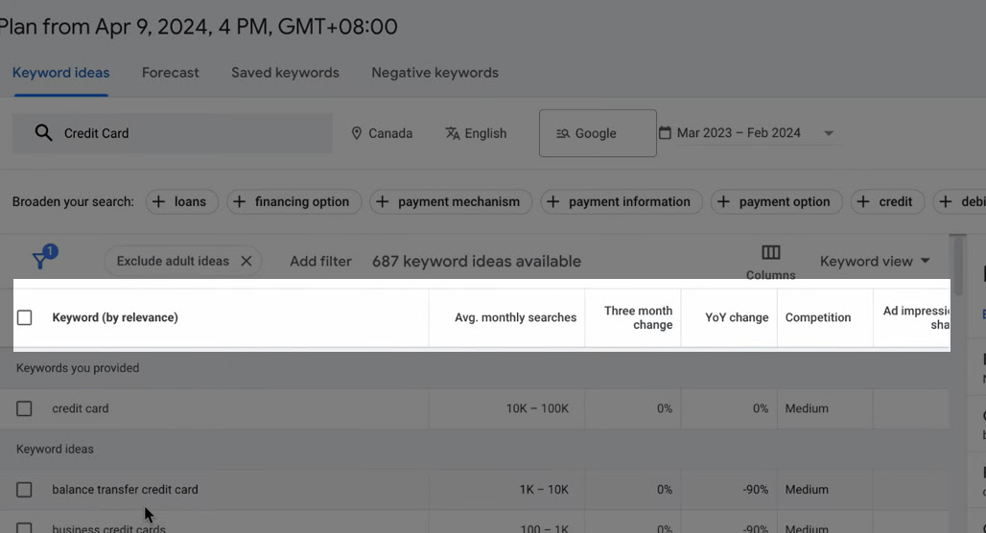This screenshot has height=533, width=986.
Task: Sort by Keyword (by relevance) header
Action: [x=115, y=317]
